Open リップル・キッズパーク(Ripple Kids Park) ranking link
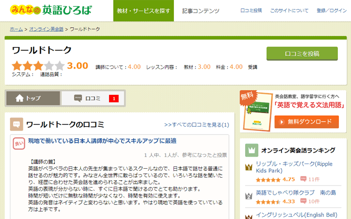 tap(294, 167)
